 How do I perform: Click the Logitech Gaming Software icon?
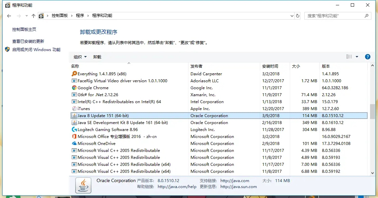point(74,130)
